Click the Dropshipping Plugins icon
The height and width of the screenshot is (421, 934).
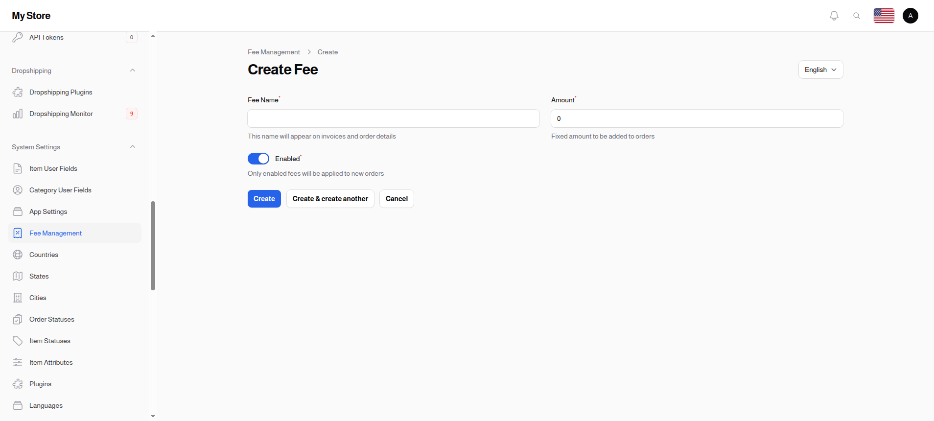click(18, 92)
